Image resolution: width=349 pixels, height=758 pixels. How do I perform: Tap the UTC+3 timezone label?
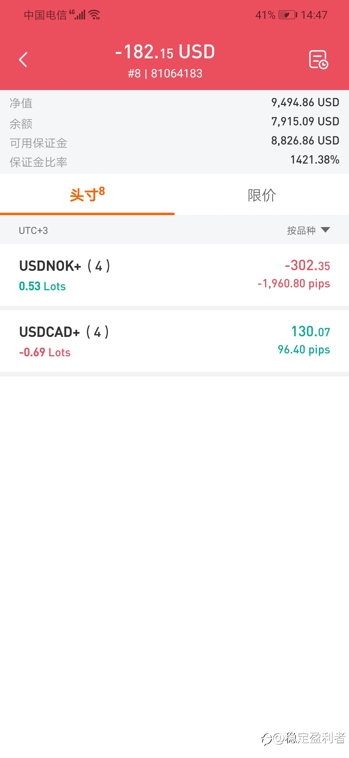point(33,231)
